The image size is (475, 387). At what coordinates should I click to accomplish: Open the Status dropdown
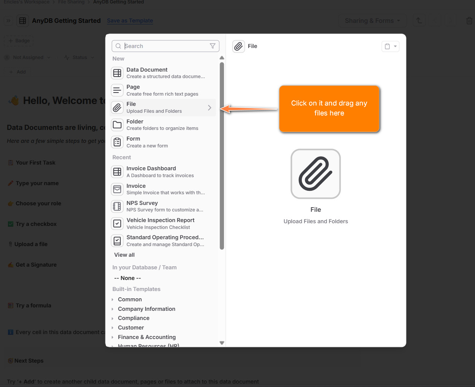(79, 58)
